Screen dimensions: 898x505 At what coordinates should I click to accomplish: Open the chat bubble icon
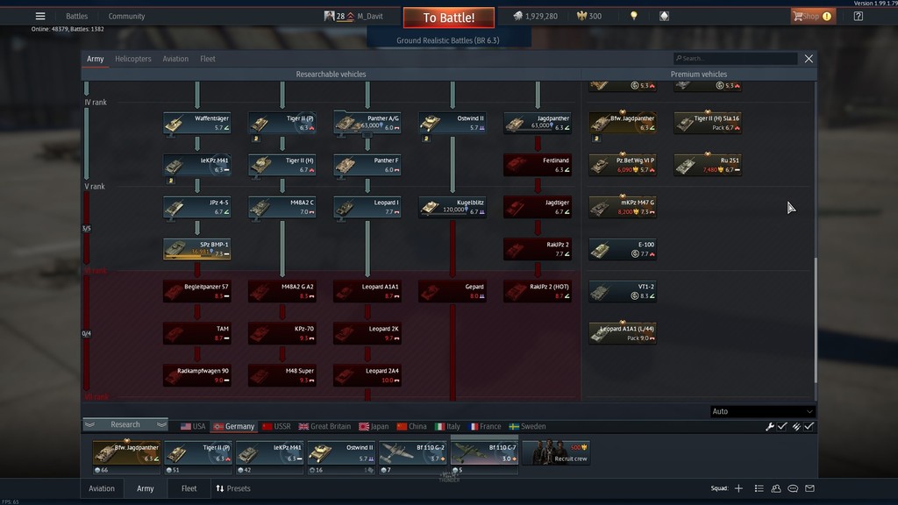793,488
